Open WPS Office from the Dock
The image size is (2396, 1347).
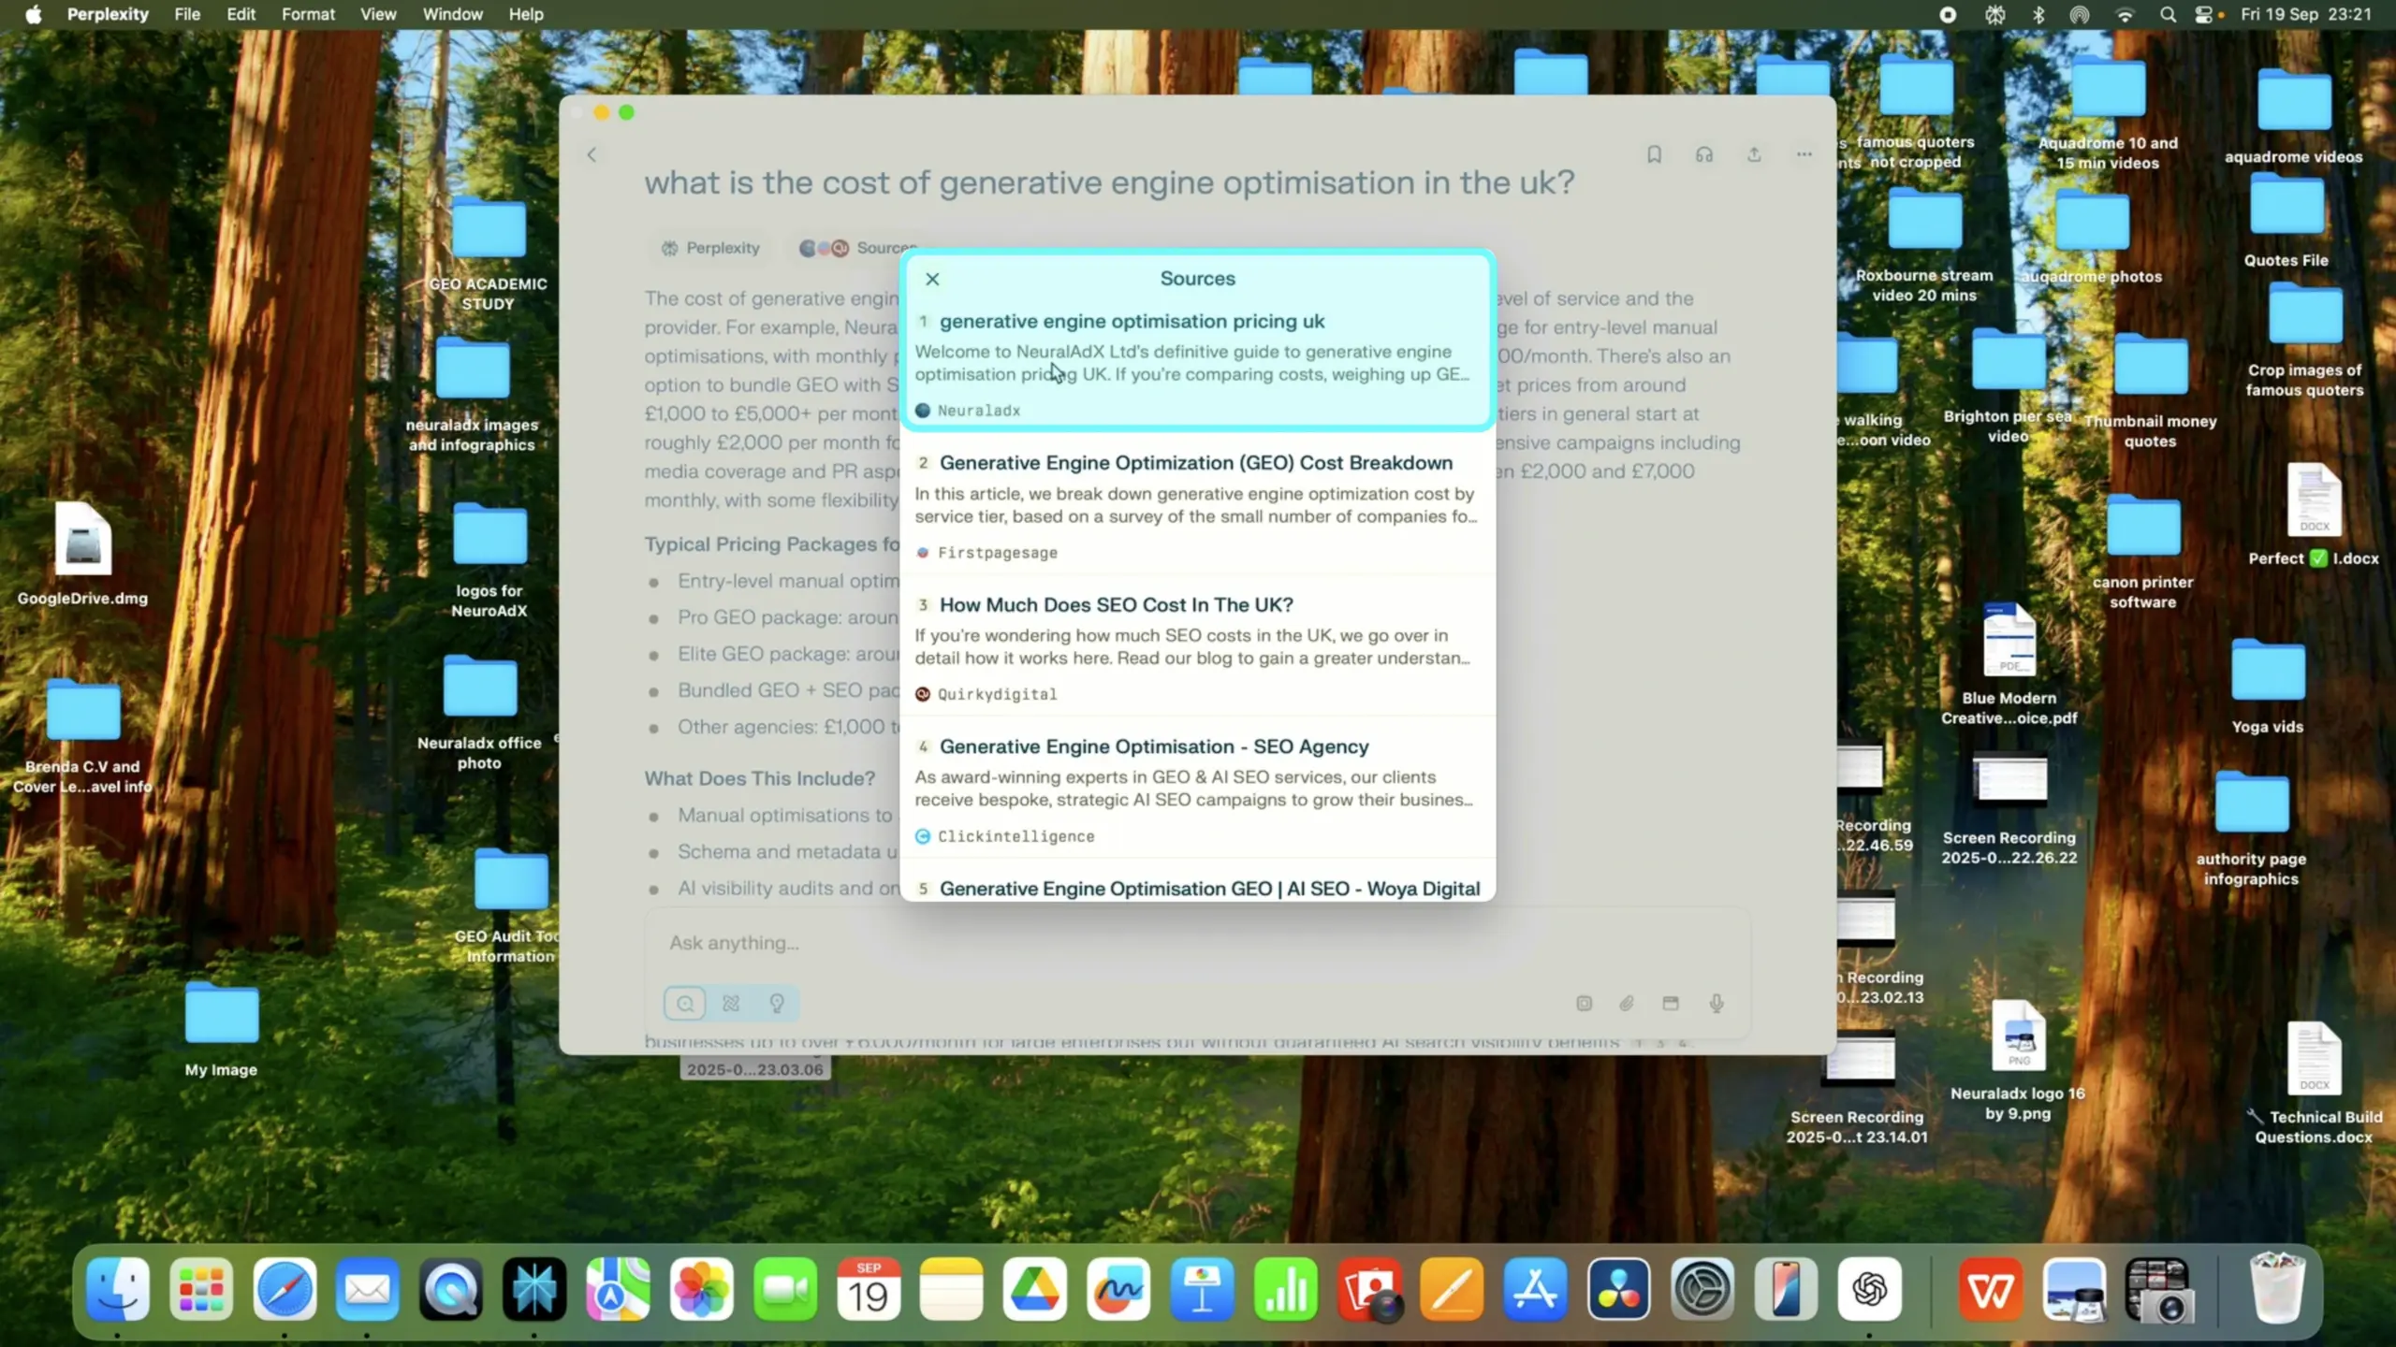pyautogui.click(x=1991, y=1289)
